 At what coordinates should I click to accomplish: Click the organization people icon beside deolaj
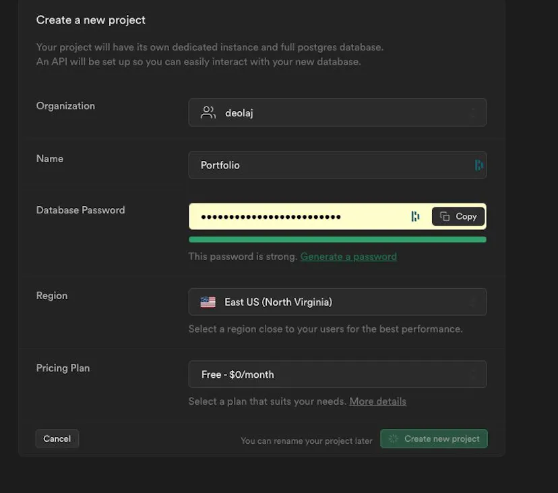[x=208, y=112]
